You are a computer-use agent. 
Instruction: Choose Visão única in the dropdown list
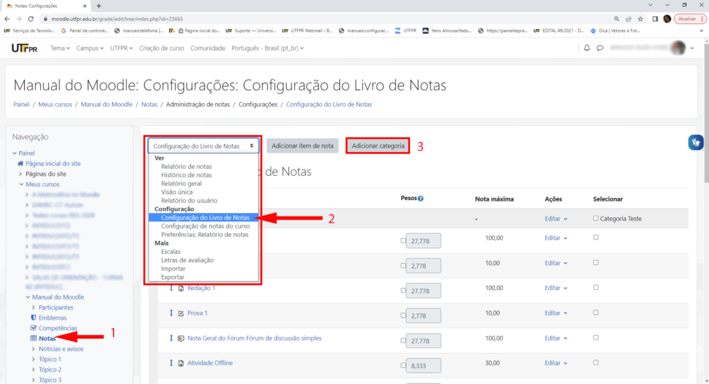tap(177, 192)
